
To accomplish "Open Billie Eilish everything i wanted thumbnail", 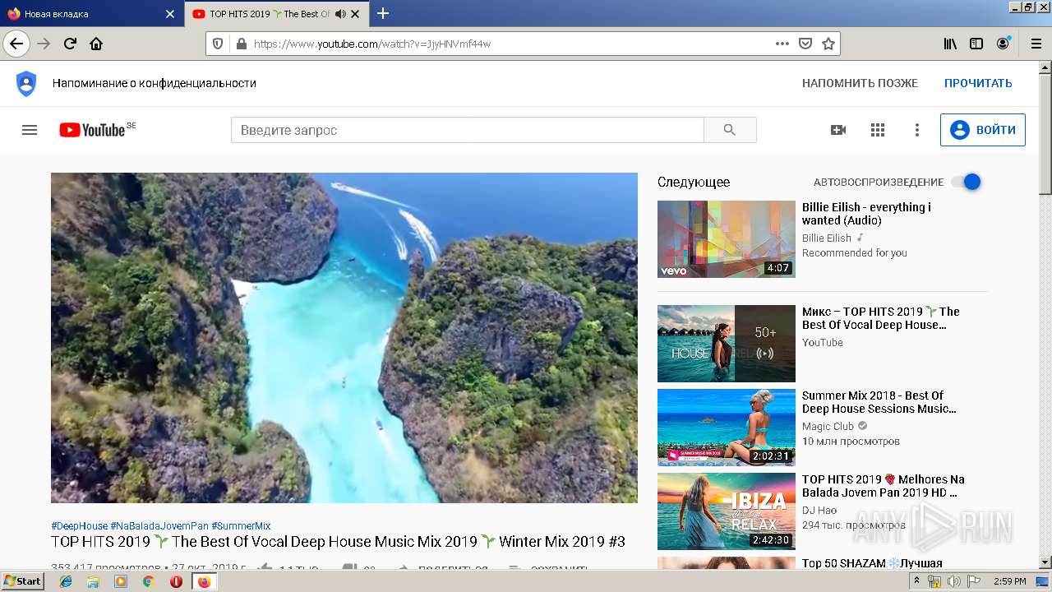I will [727, 239].
